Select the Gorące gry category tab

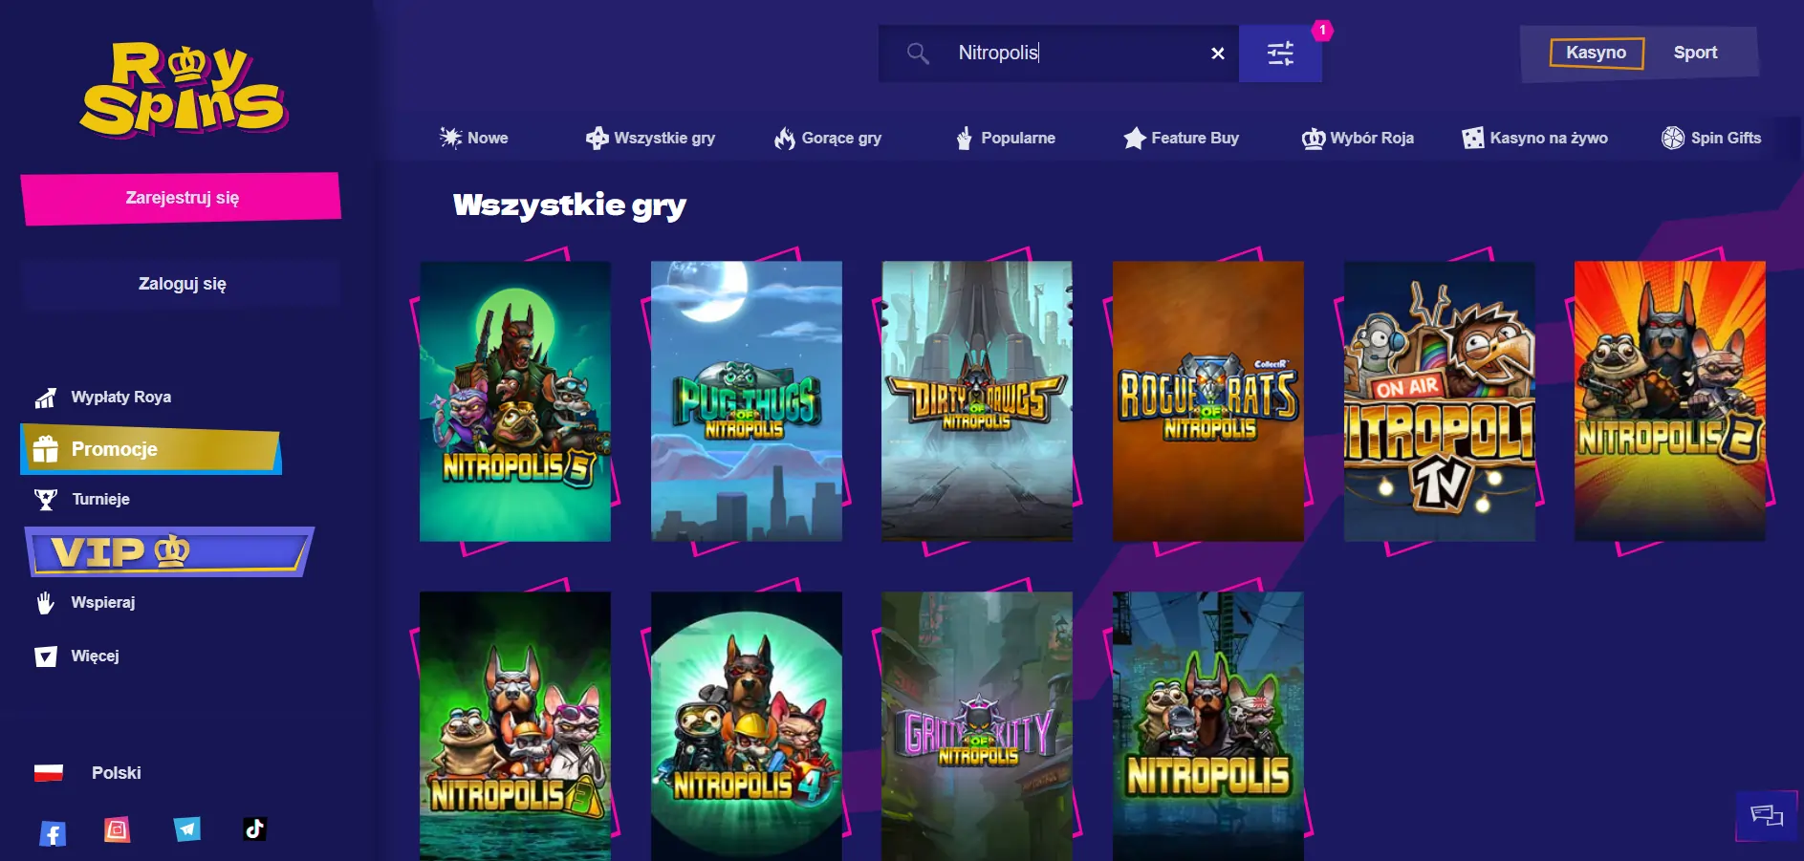(x=828, y=138)
